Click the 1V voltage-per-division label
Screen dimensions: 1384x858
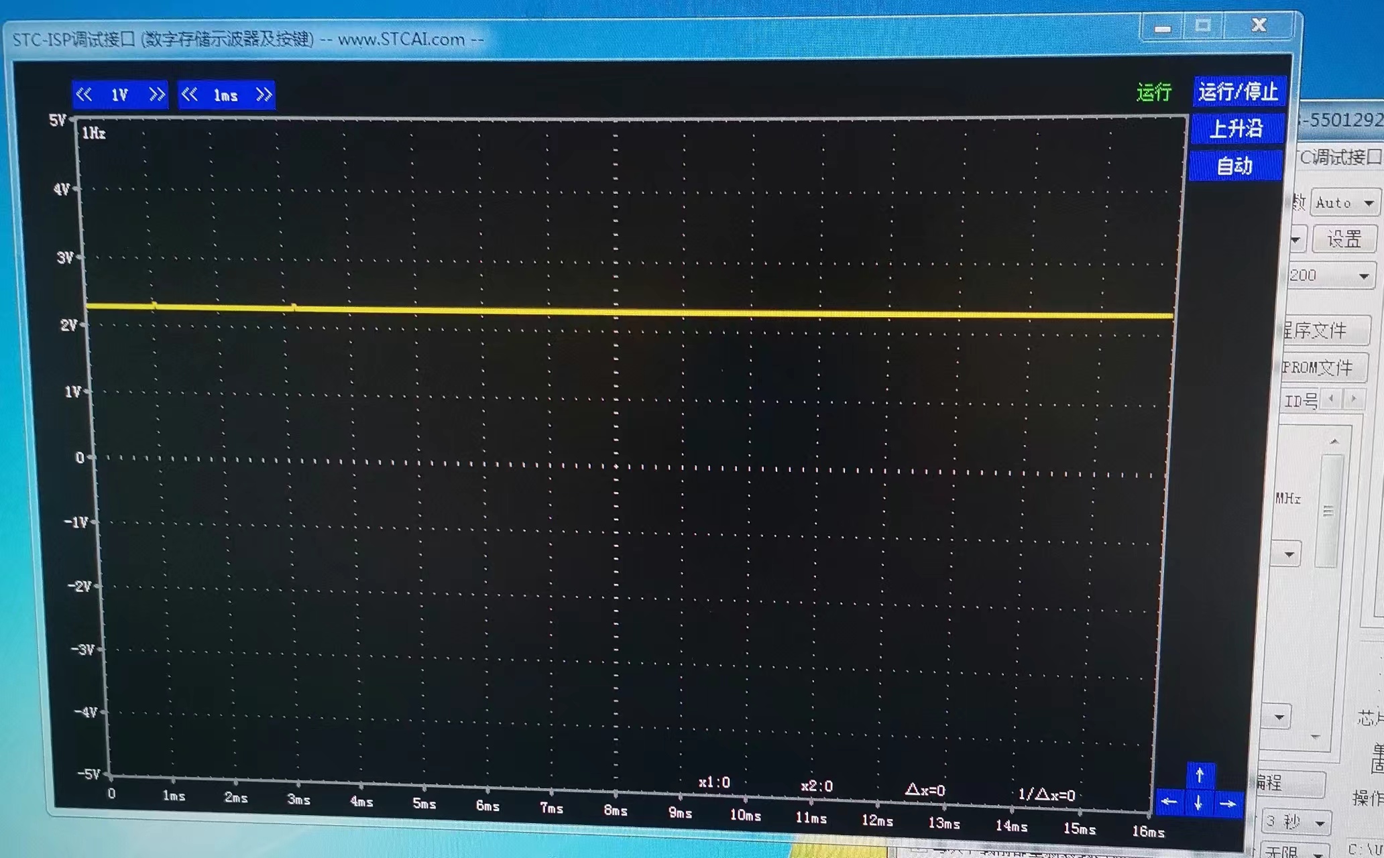pyautogui.click(x=119, y=95)
